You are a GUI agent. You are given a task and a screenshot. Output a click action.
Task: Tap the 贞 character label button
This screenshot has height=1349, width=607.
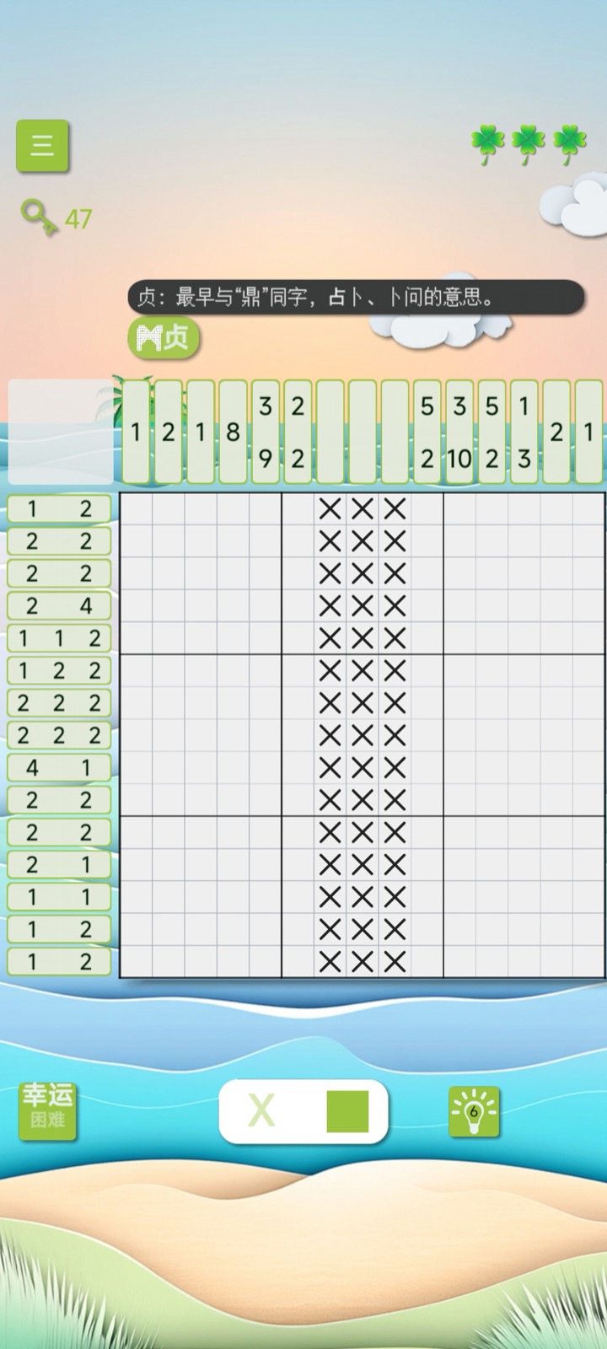pyautogui.click(x=164, y=338)
